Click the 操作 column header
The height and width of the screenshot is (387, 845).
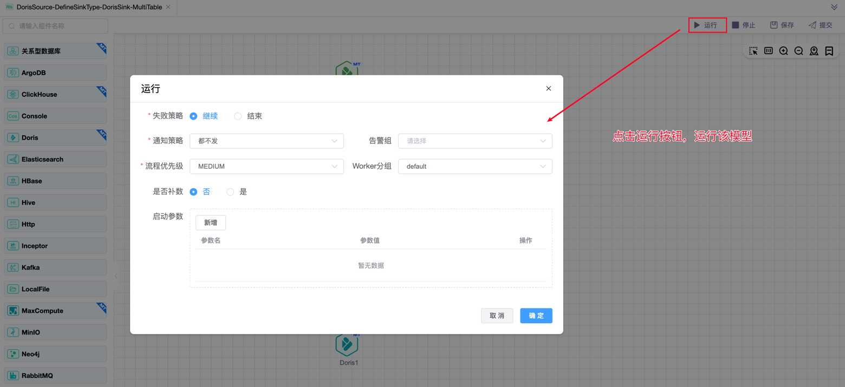click(x=525, y=240)
